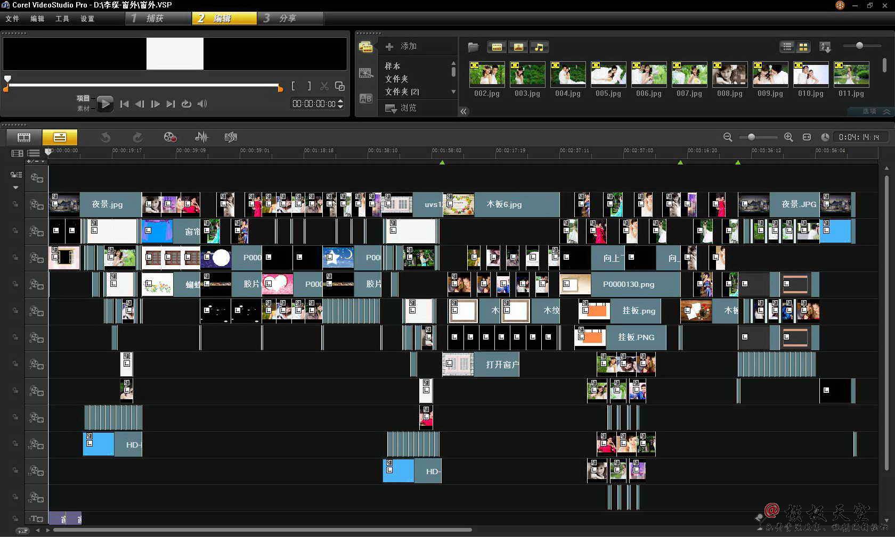This screenshot has width=895, height=537.
Task: Switch library to list view
Action: pos(787,47)
